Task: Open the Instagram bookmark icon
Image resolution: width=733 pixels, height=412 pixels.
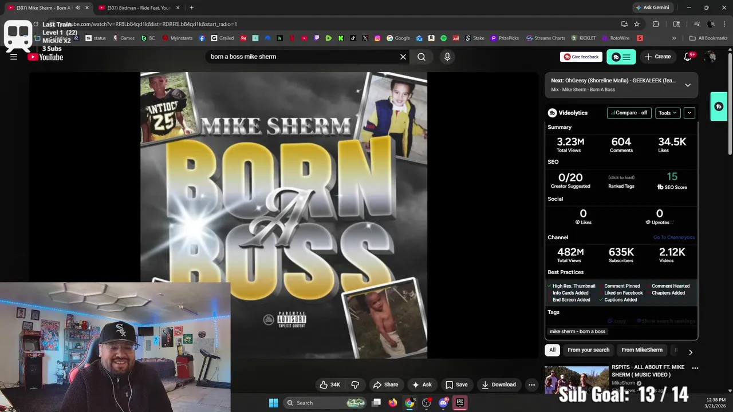Action: click(377, 38)
